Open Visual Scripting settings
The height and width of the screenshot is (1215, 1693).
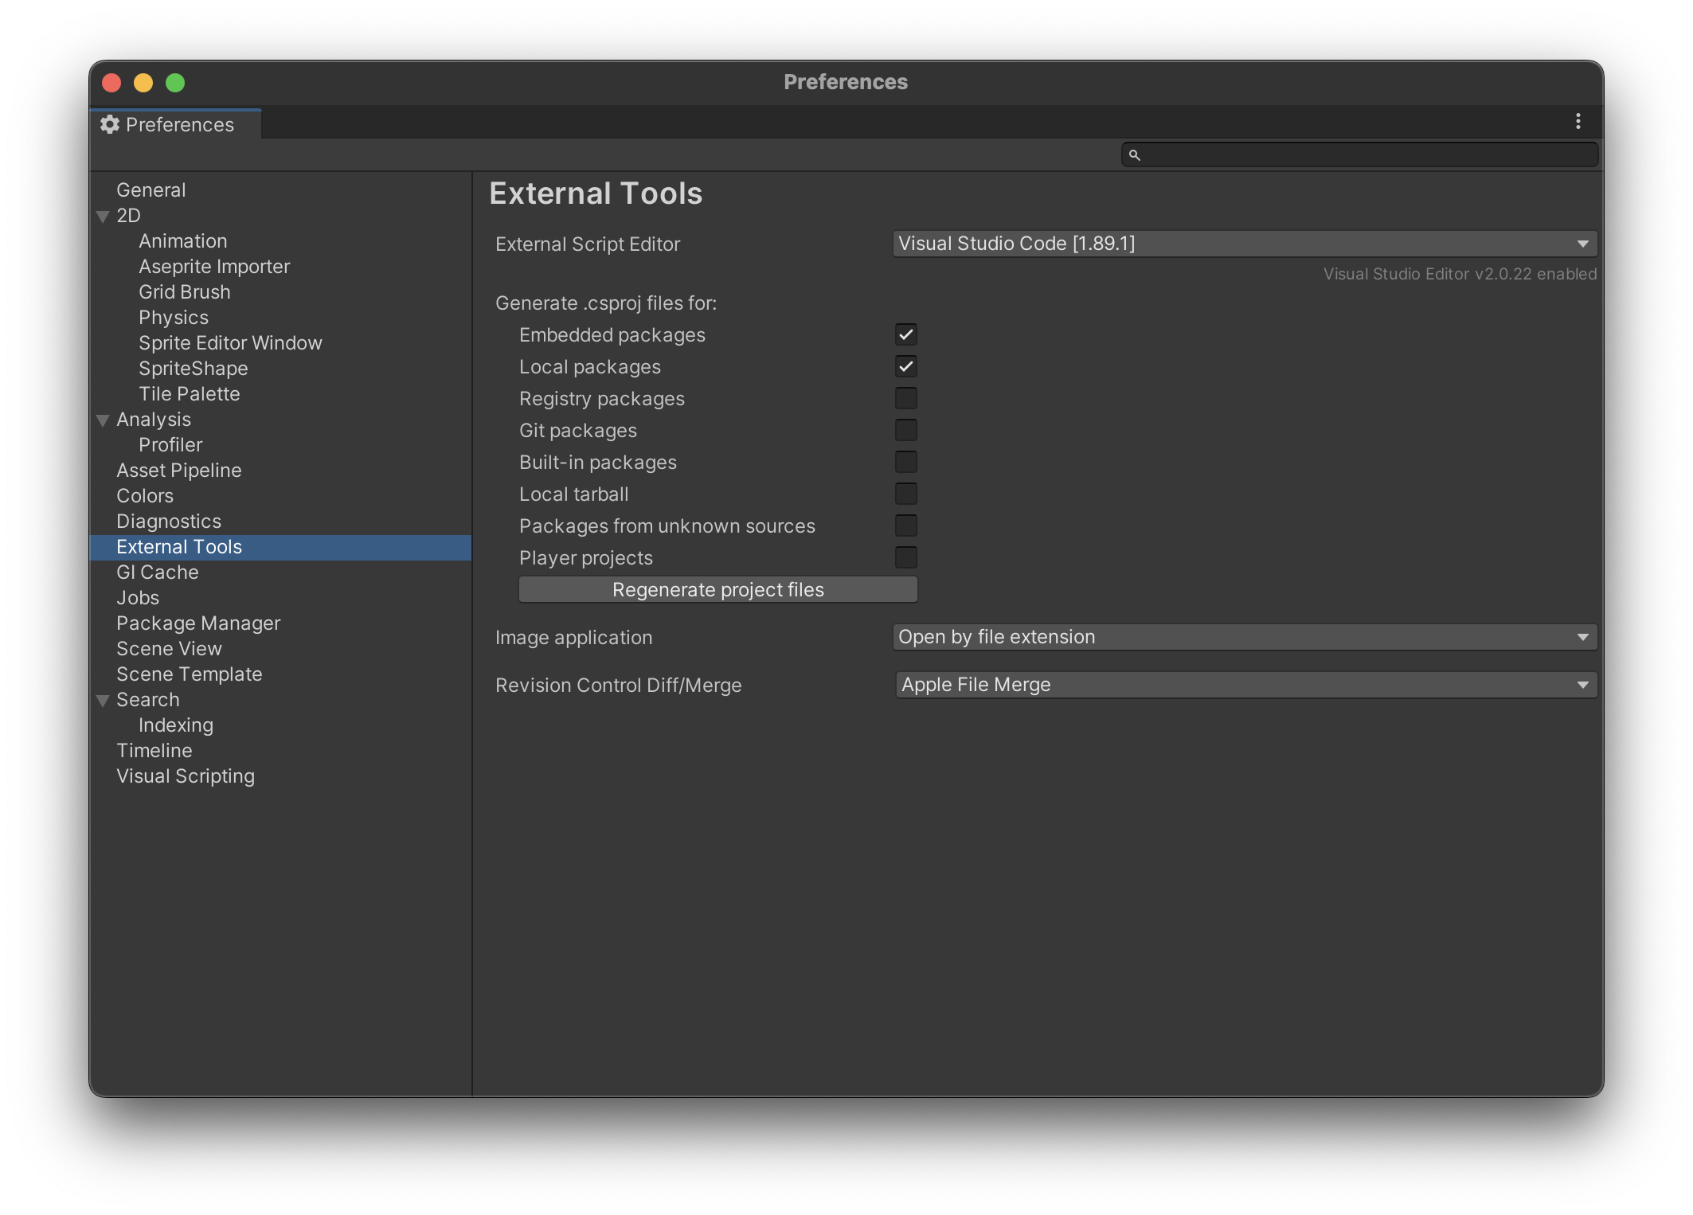(186, 775)
